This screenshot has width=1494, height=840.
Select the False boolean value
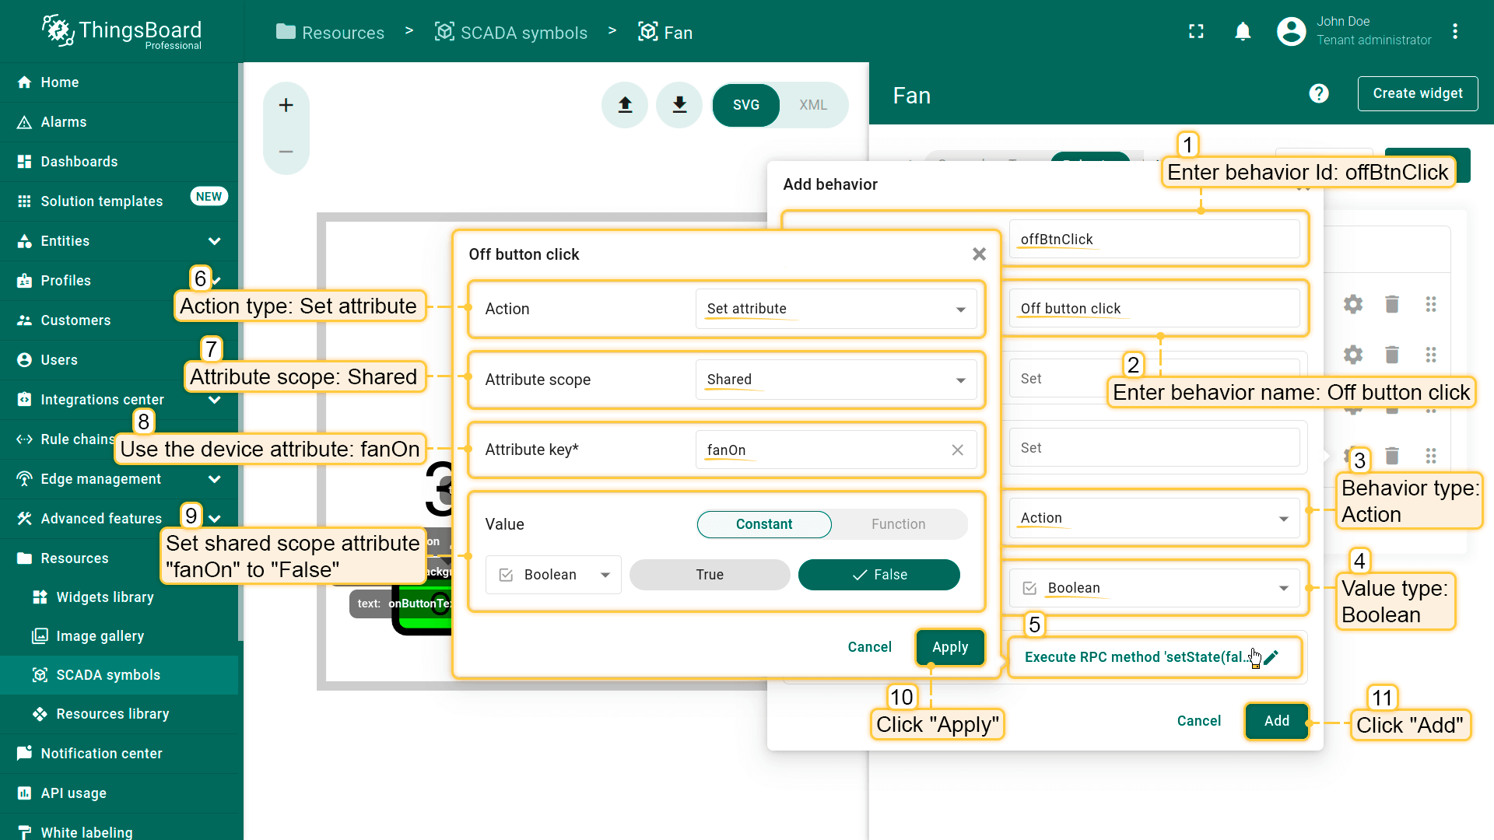(879, 575)
